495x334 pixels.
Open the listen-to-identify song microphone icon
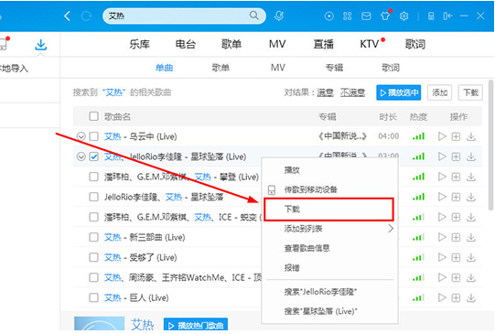[279, 16]
